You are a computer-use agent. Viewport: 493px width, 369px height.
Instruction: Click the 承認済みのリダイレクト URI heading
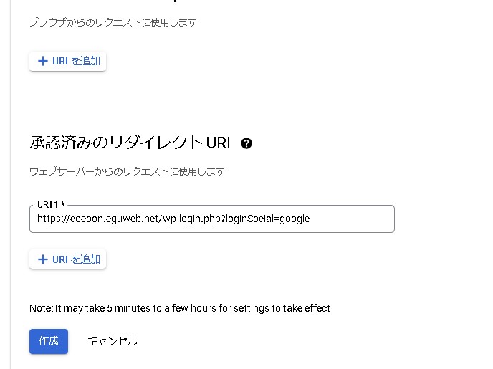[x=129, y=143]
